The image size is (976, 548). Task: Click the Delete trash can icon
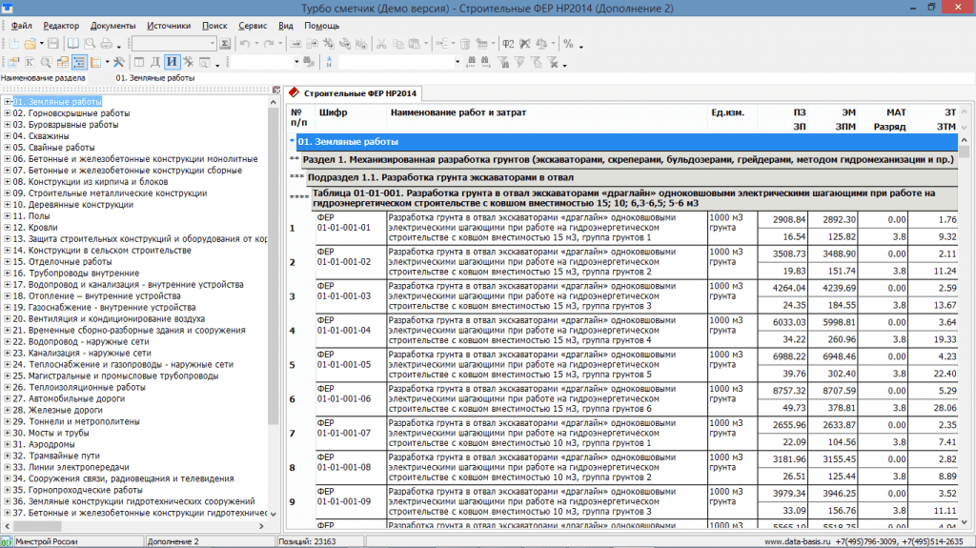pos(465,44)
